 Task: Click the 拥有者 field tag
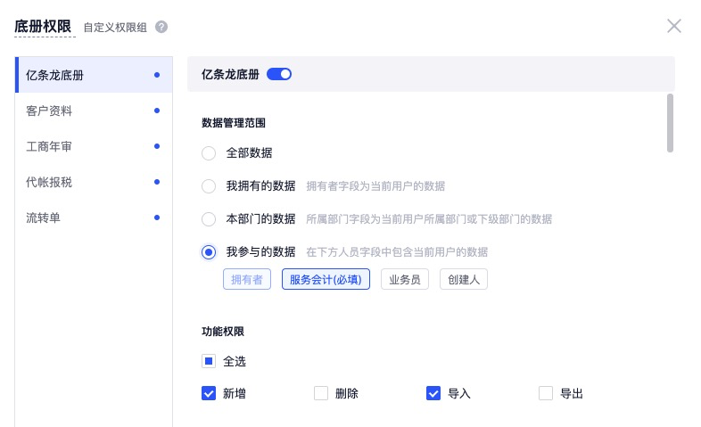(247, 279)
